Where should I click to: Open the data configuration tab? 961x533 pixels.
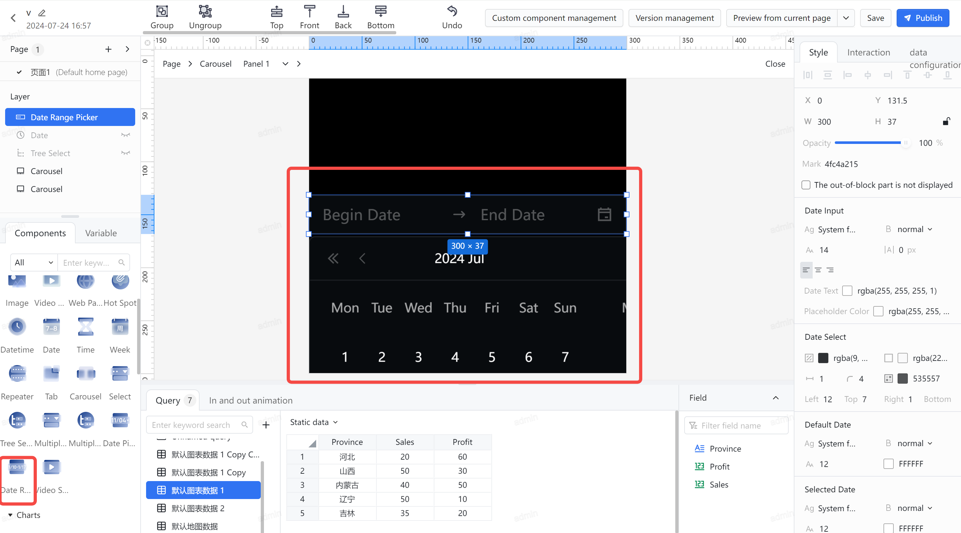935,58
